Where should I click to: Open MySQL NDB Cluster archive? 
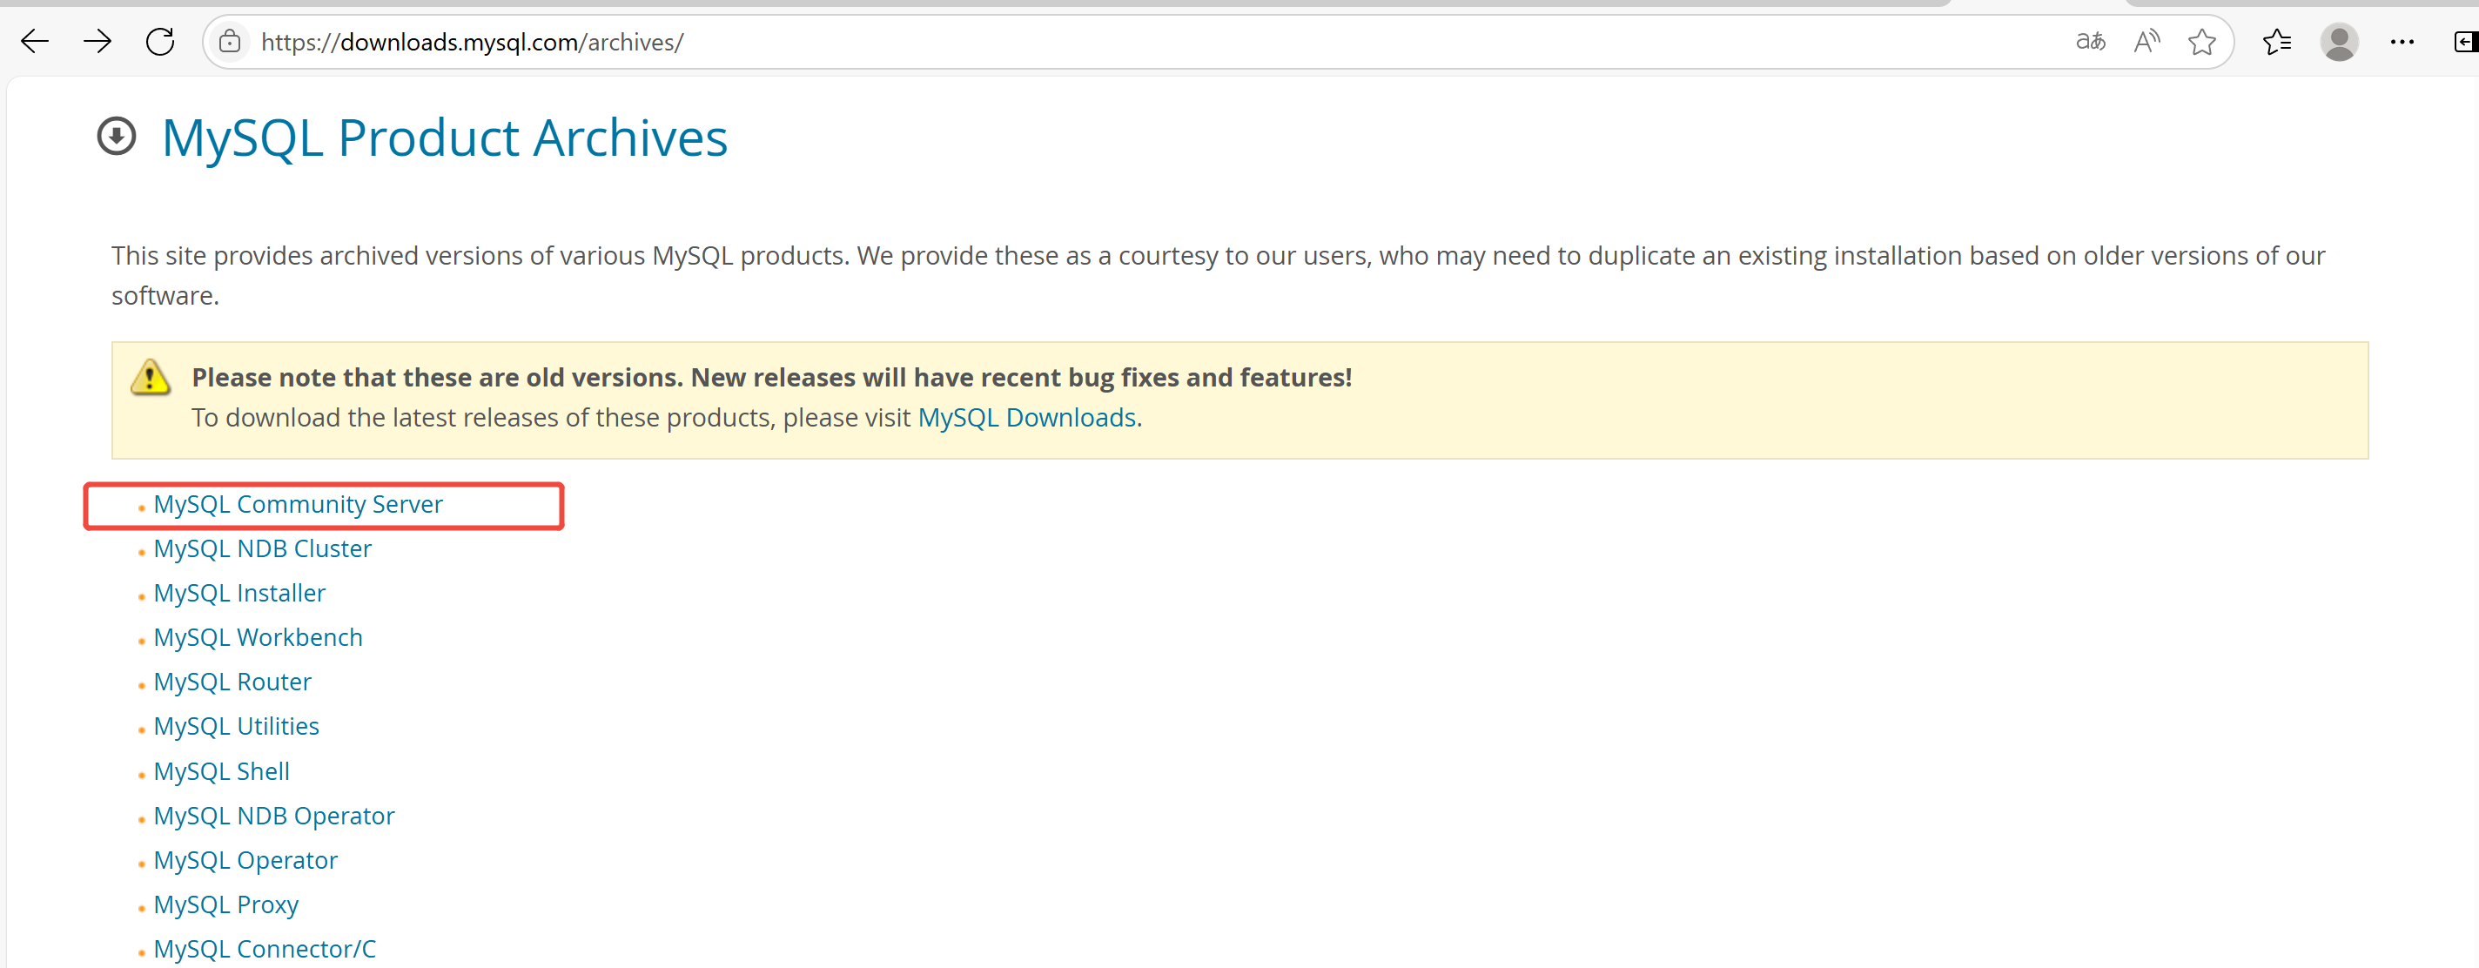click(x=263, y=548)
